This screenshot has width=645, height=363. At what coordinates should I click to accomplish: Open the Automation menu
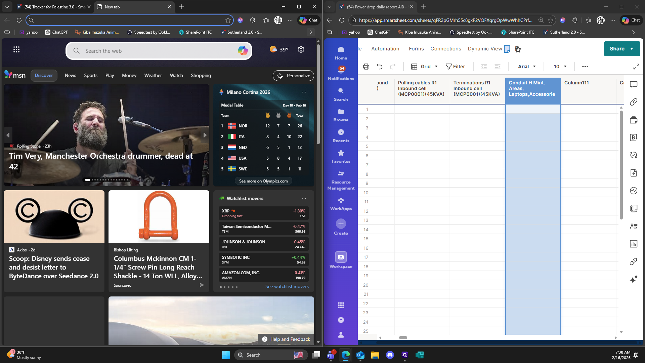(385, 49)
